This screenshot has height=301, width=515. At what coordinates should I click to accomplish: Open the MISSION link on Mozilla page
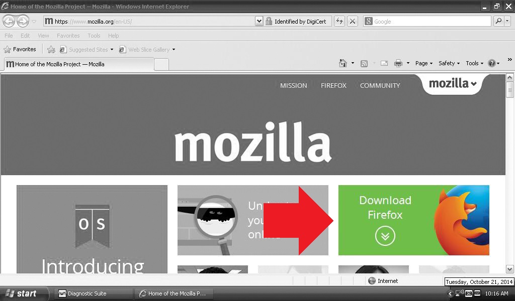pos(293,85)
